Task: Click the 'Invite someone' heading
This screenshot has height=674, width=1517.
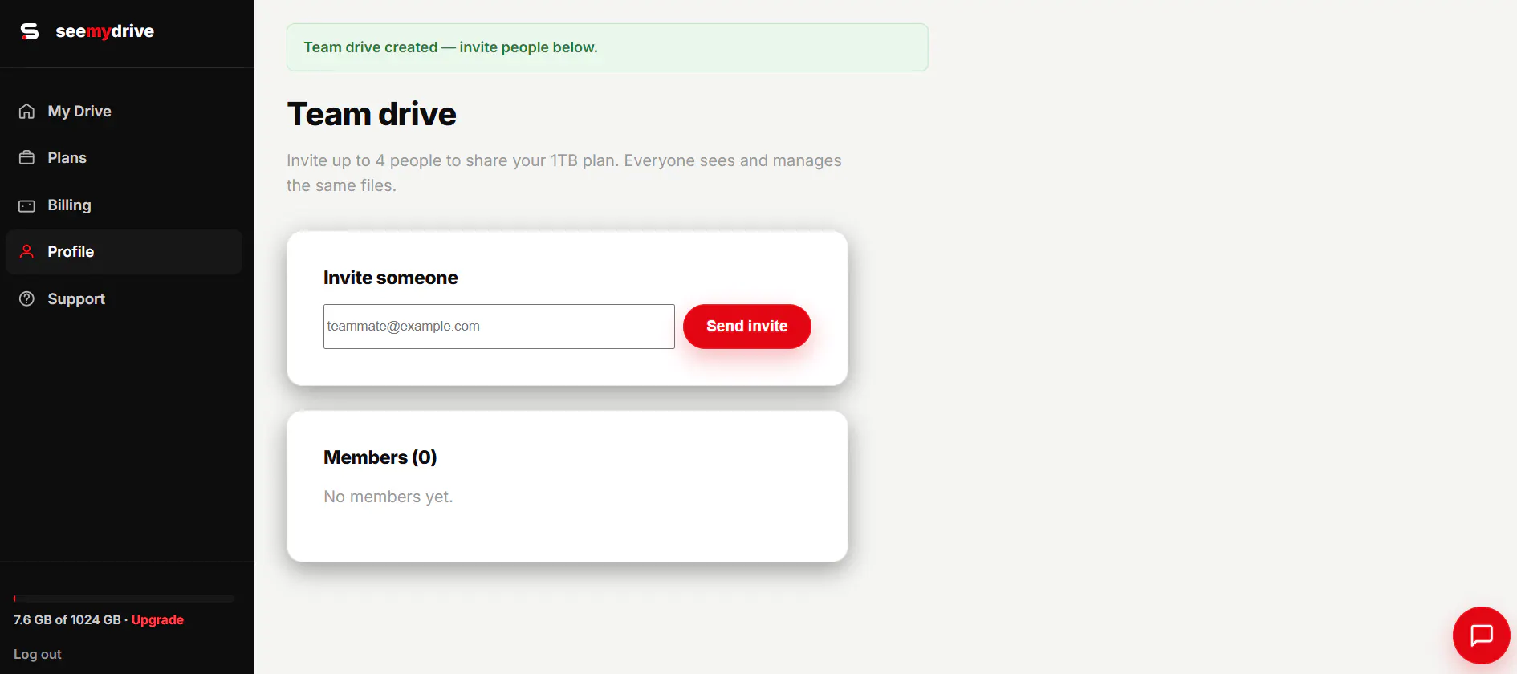Action: pos(390,278)
